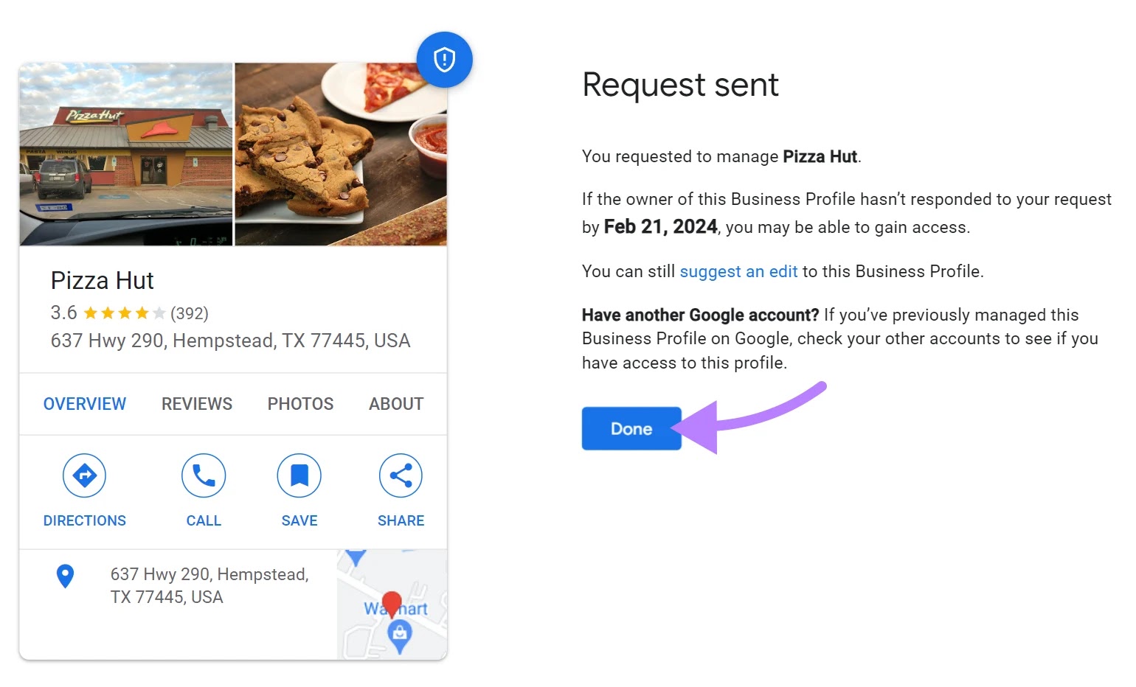The width and height of the screenshot is (1136, 687).
Task: Open the About tab
Action: [396, 404]
